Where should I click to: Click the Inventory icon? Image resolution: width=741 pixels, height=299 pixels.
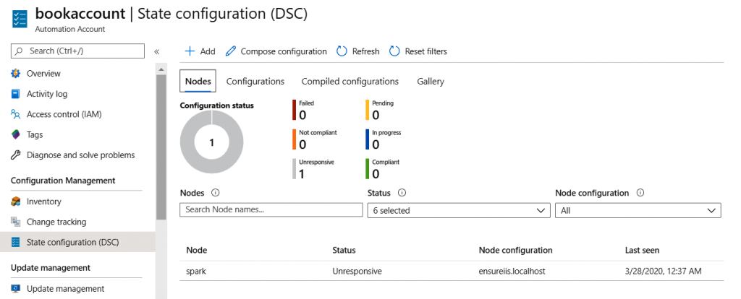tap(15, 201)
